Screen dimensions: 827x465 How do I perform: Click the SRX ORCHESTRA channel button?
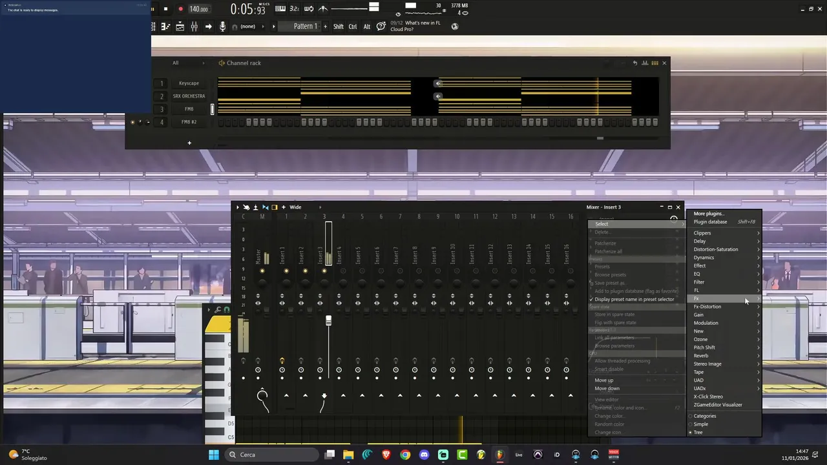click(189, 96)
